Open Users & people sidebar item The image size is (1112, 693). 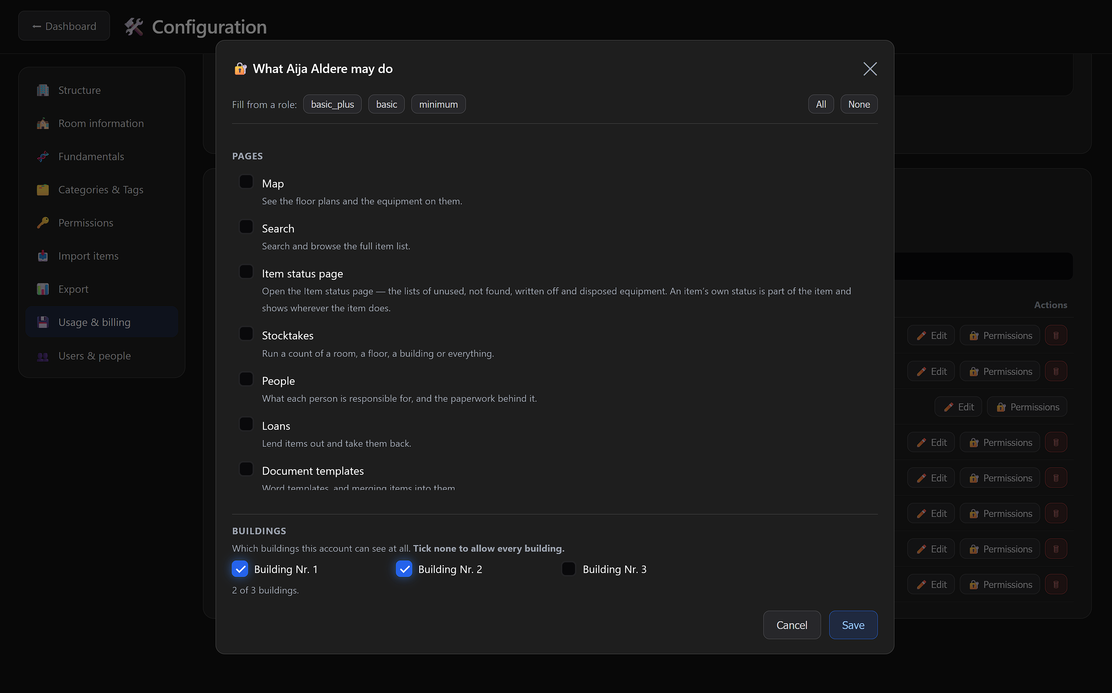coord(102,356)
